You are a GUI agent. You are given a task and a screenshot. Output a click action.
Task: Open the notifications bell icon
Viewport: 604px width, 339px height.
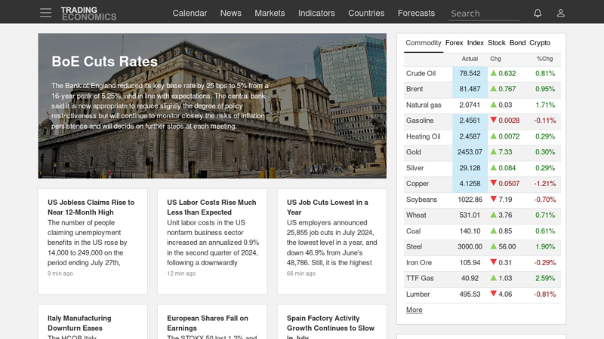click(x=538, y=13)
